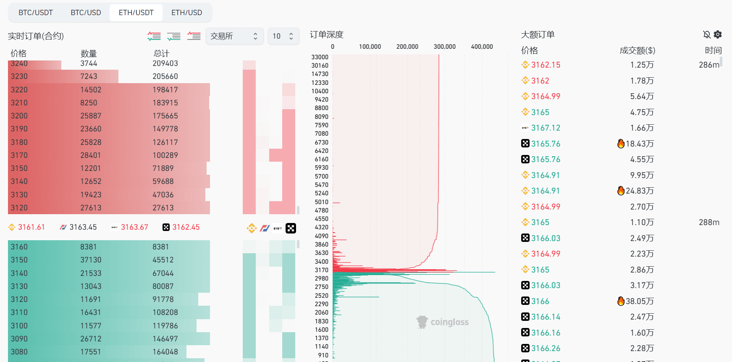Click the 成交额($) column header
732x362 pixels.
pyautogui.click(x=637, y=50)
